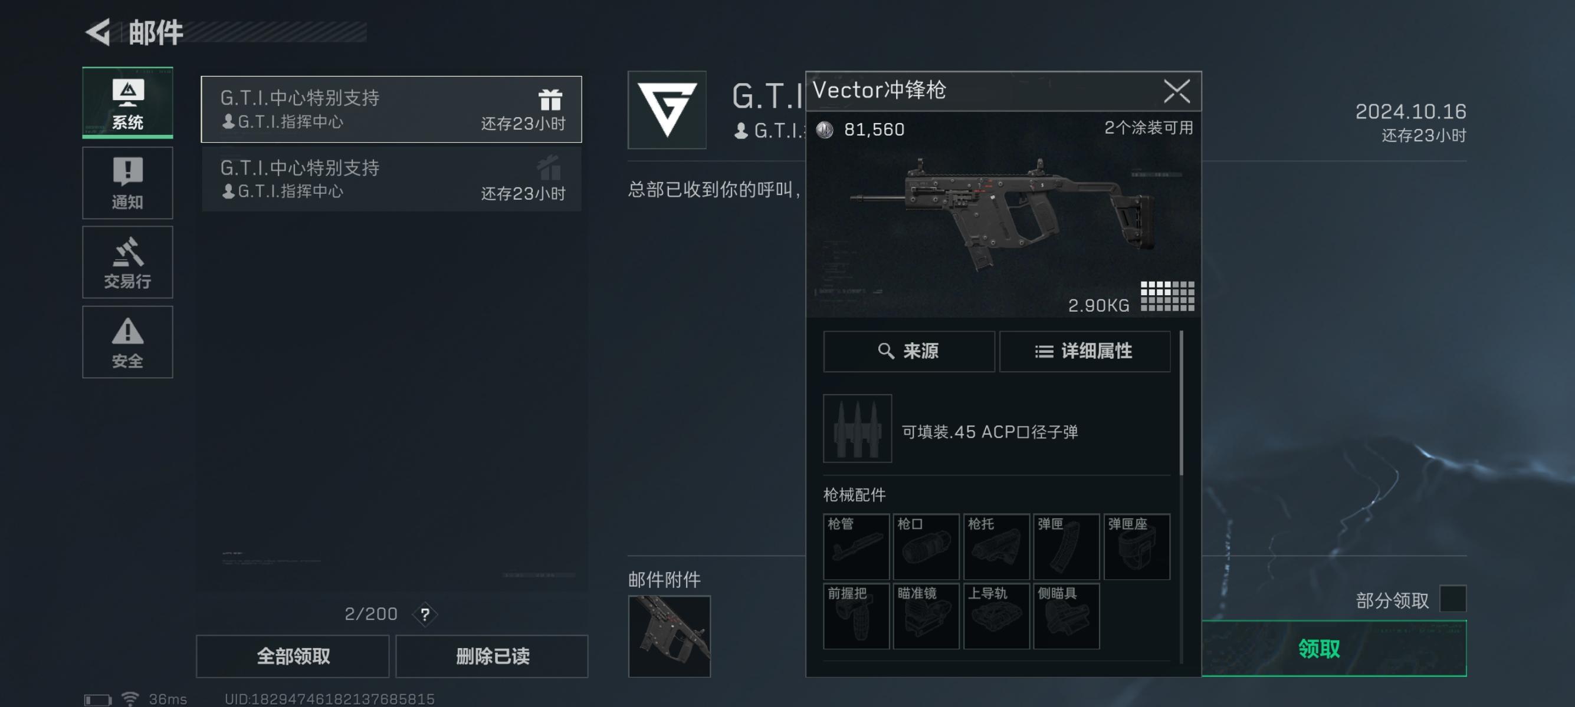Select the 安全 warning category
Image resolution: width=1575 pixels, height=707 pixels.
[x=128, y=342]
